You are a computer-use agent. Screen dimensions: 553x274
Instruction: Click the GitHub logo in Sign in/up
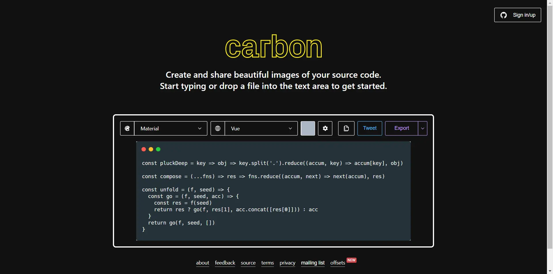pyautogui.click(x=504, y=15)
